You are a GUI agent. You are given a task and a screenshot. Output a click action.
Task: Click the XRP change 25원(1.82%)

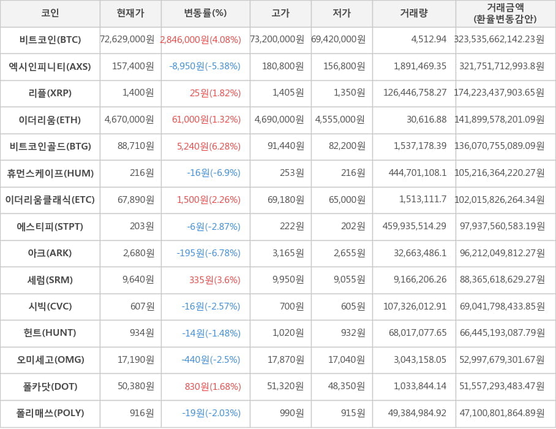click(x=216, y=93)
